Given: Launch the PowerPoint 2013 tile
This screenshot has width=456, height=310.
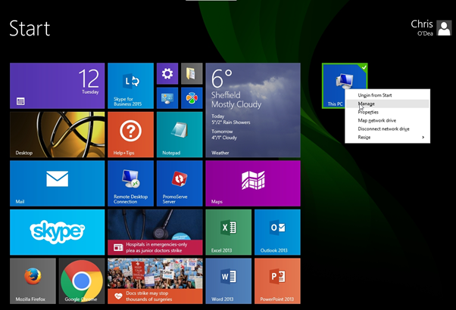Looking at the screenshot, I should [x=277, y=281].
